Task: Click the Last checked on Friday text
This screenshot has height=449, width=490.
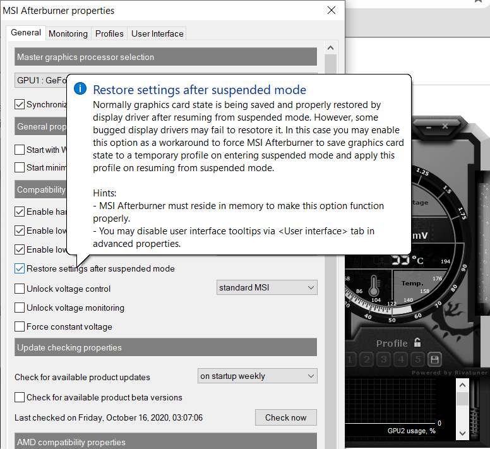Action: click(109, 418)
